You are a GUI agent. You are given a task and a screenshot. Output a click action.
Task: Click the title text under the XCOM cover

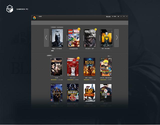tap(89, 78)
